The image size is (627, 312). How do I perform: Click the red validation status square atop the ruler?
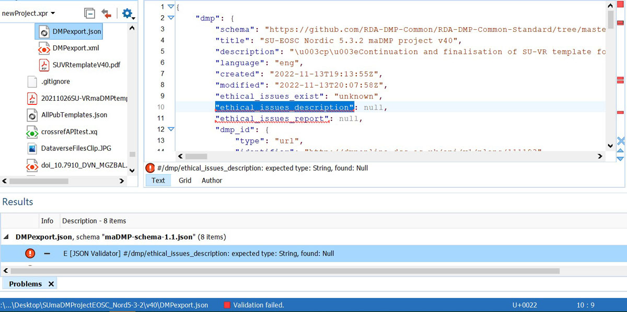point(620,5)
